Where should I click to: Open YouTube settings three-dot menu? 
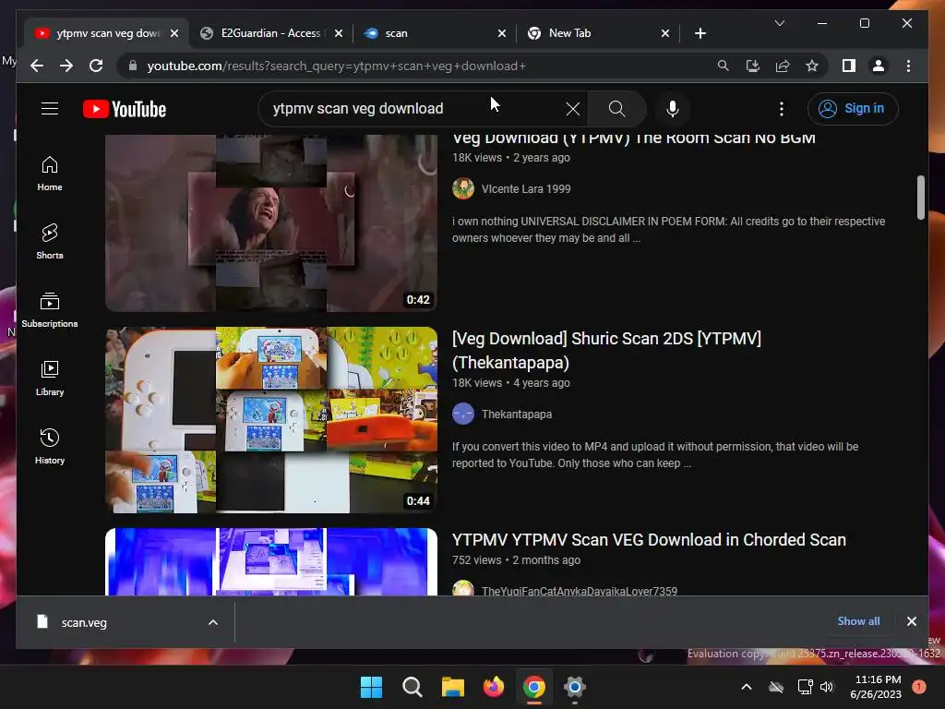point(781,109)
